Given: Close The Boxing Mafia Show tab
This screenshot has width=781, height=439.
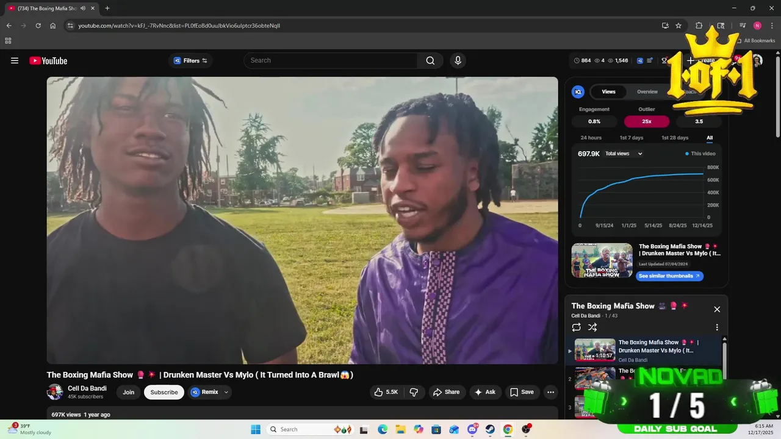Looking at the screenshot, I should [93, 9].
